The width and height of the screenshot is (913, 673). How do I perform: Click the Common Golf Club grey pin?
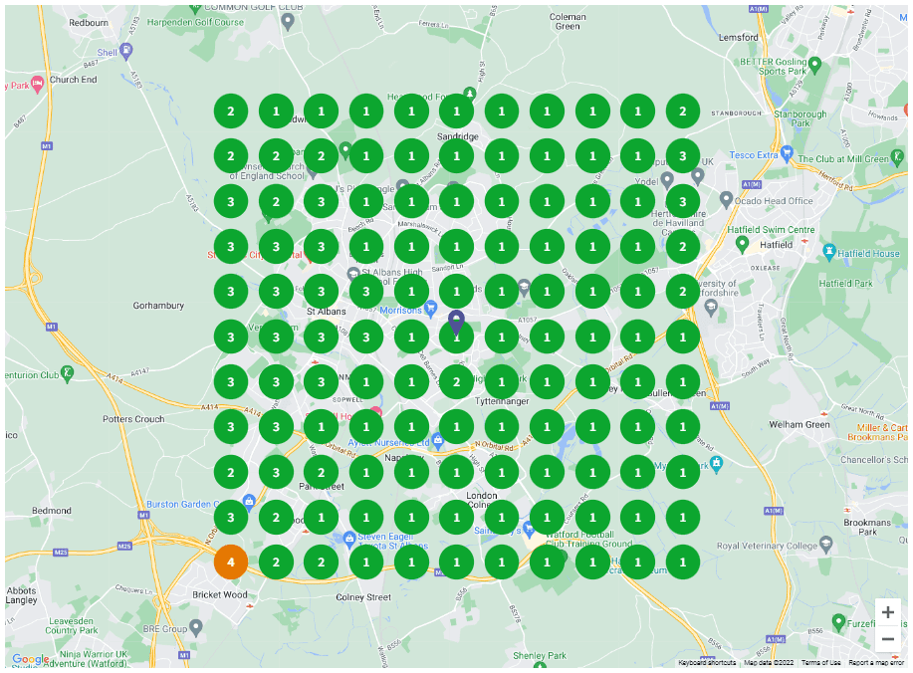288,22
